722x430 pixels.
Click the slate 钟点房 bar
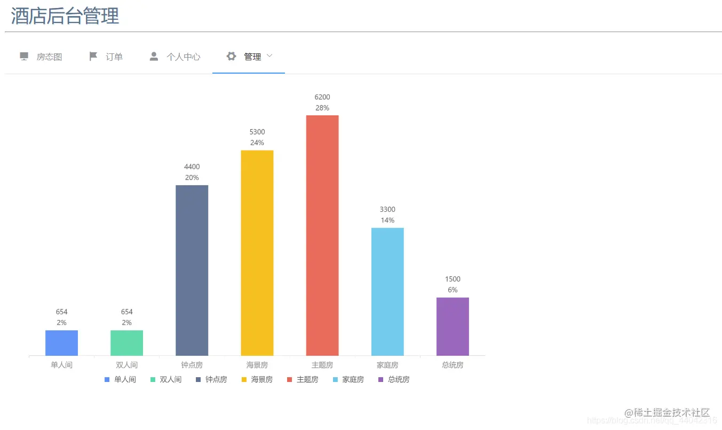(192, 270)
